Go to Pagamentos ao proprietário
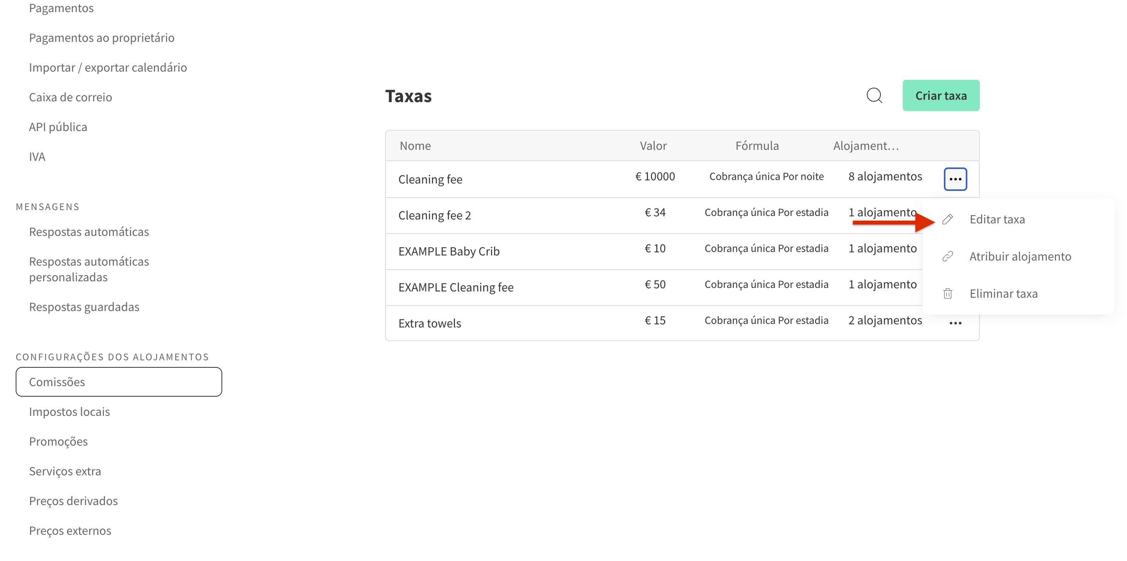Screen dimensions: 1127x561 pyautogui.click(x=101, y=38)
